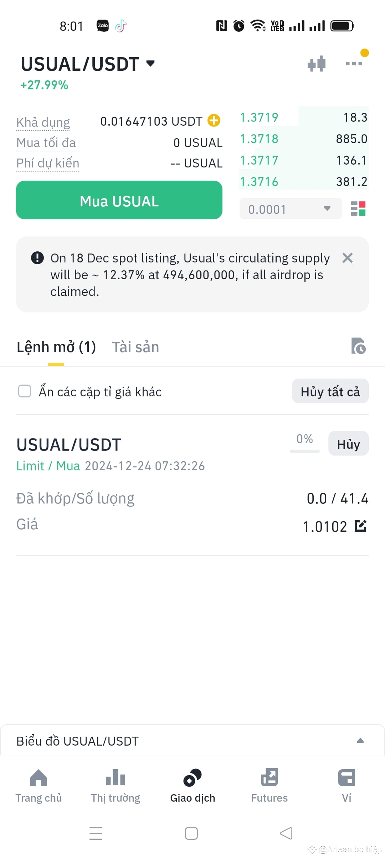The width and height of the screenshot is (385, 857).
Task: Select the Lệnh mở (1) tab
Action: coord(56,347)
